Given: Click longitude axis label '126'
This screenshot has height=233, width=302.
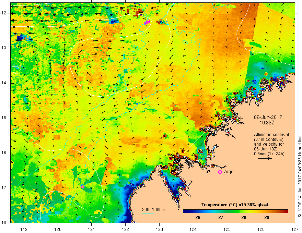Looking at the screenshot, I should [261, 229].
